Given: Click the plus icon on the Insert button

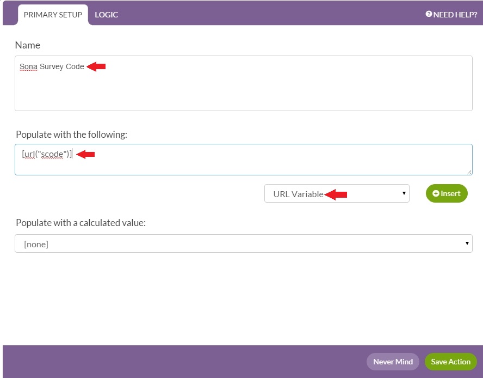Looking at the screenshot, I should (437, 193).
